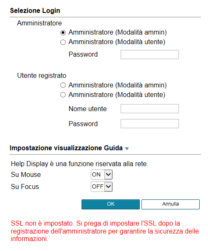Open the Su Mouse ON dropdown
Image resolution: width=208 pixels, height=251 pixels.
tap(102, 174)
